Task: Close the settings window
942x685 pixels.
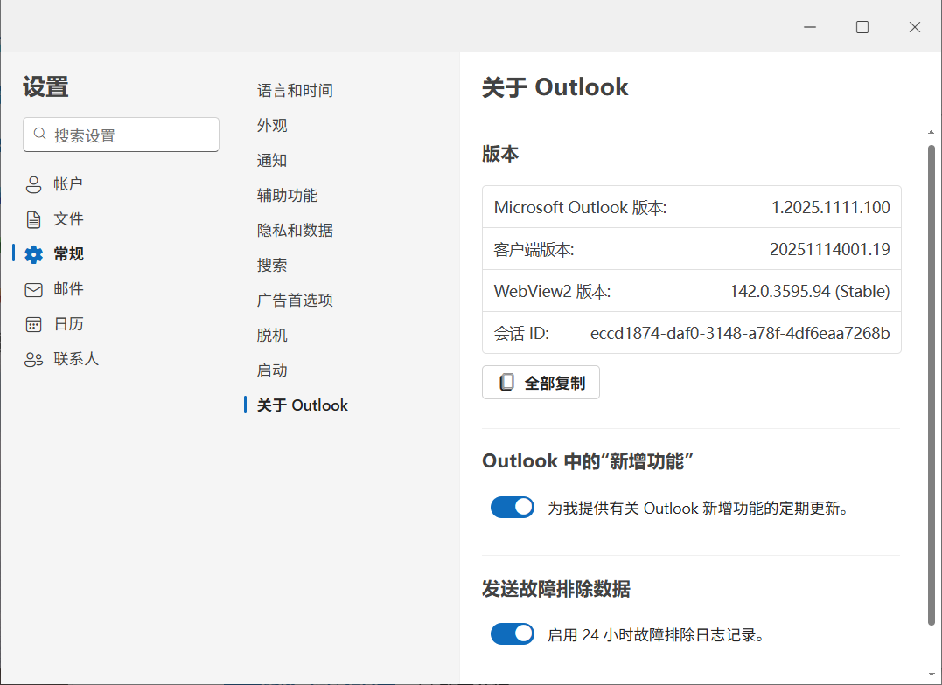Action: point(914,27)
